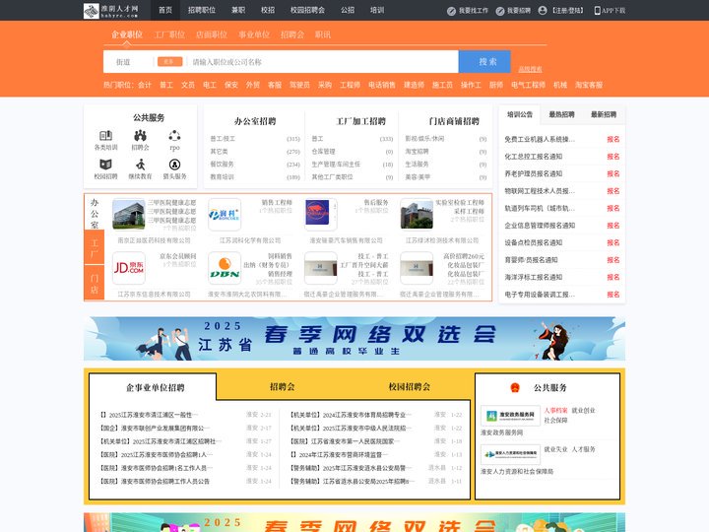Select the 最新招聘 sidebar tab
The width and height of the screenshot is (709, 532).
tap(604, 114)
